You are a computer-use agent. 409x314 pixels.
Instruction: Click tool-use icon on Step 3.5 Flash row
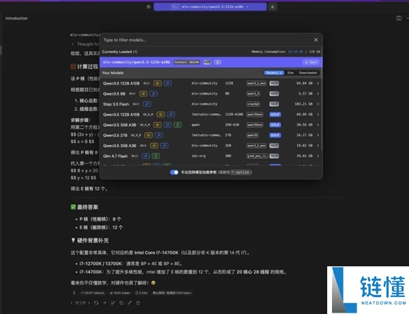[x=147, y=104]
